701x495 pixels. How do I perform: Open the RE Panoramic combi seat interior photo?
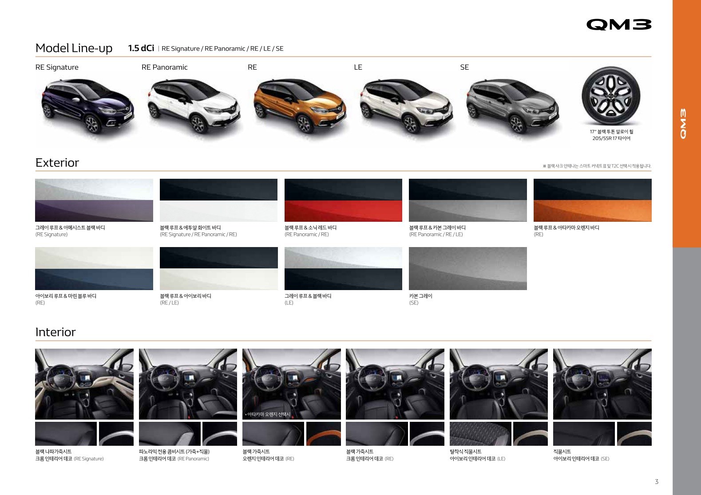point(188,384)
